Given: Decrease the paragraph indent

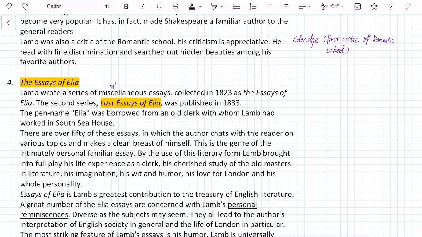Looking at the screenshot, I should (269, 6).
